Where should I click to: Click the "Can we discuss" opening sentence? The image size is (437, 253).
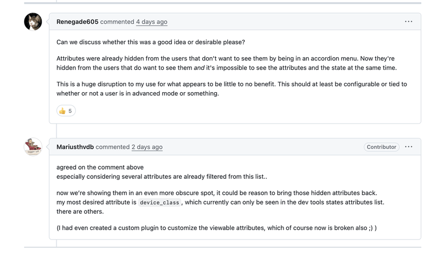(x=150, y=42)
